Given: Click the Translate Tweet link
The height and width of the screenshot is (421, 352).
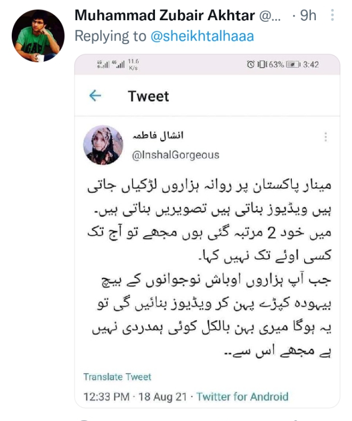Looking at the screenshot, I should click(x=117, y=377).
